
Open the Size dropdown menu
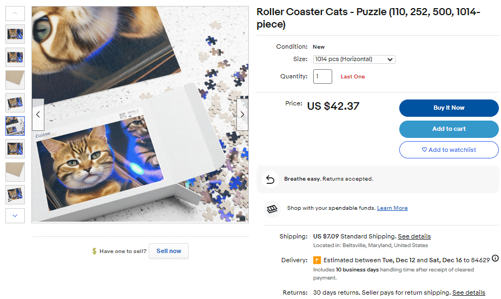(x=354, y=59)
